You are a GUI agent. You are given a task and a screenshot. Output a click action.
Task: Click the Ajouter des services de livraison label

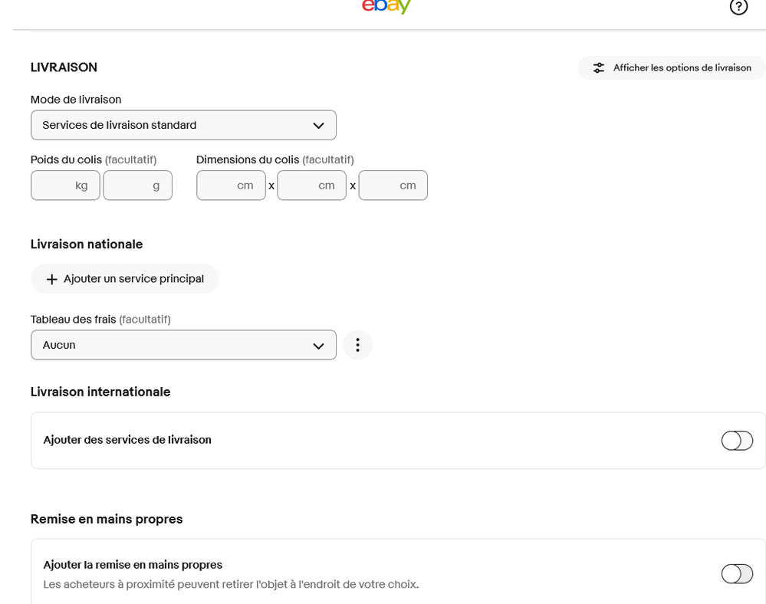127,440
